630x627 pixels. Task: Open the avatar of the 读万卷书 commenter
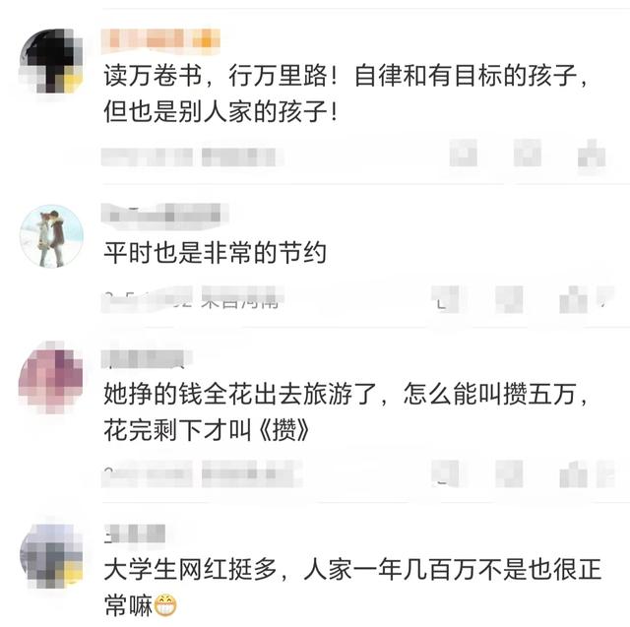pyautogui.click(x=51, y=61)
